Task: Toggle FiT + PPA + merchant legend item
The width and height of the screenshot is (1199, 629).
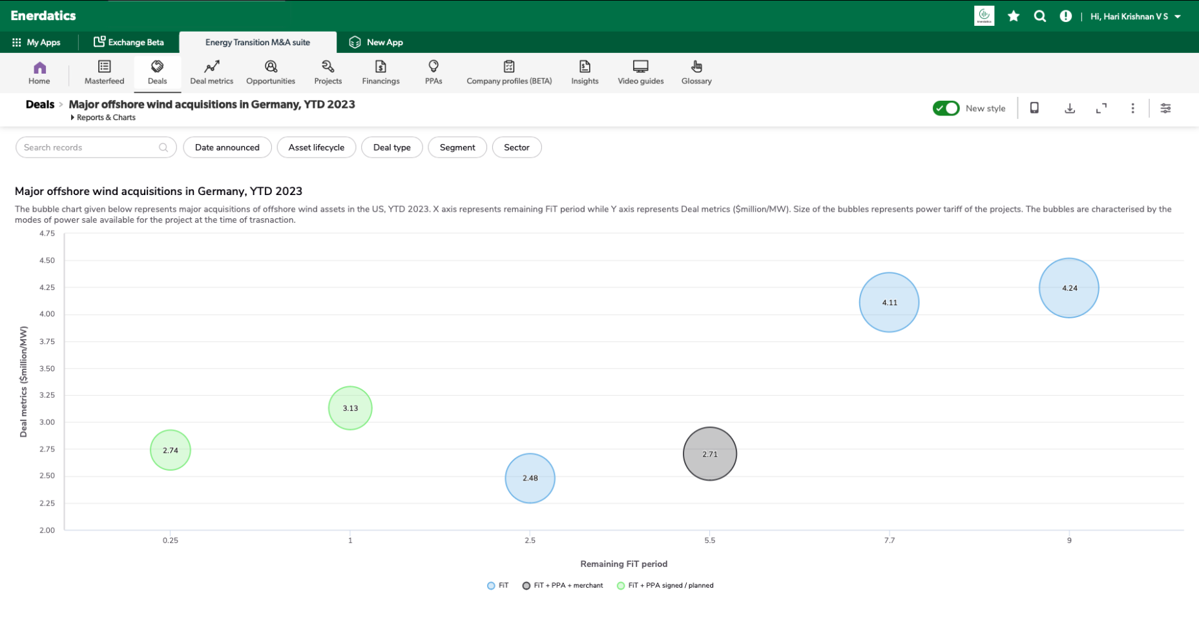Action: tap(563, 586)
